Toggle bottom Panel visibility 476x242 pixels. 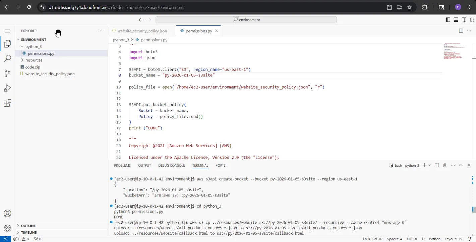tap(456, 20)
